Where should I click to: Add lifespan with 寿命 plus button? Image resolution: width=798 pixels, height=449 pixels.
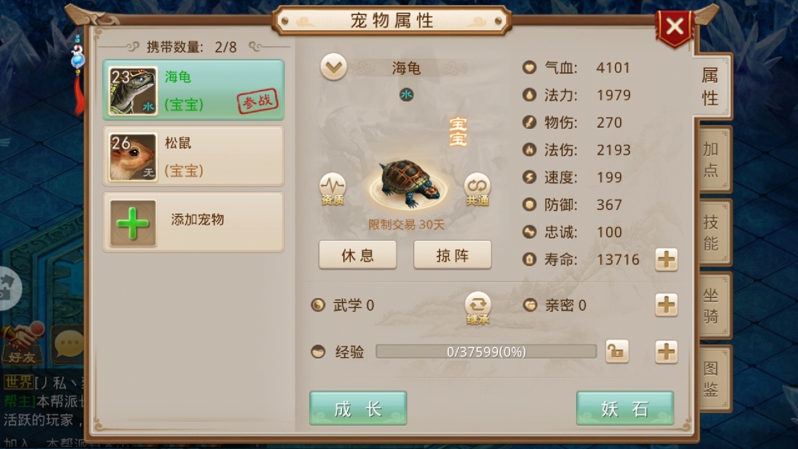coord(667,259)
